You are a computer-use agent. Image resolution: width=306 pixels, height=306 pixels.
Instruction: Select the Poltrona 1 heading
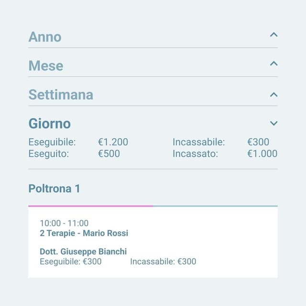click(x=55, y=188)
